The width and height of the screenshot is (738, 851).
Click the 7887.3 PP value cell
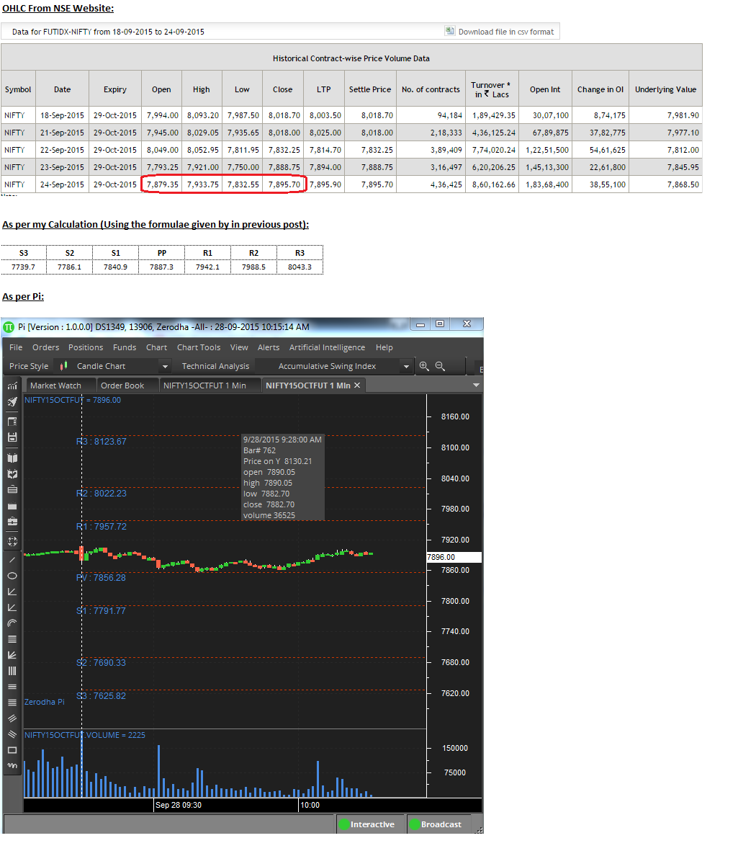161,267
